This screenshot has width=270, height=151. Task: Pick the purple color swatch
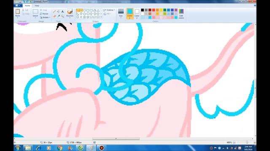click(176, 10)
